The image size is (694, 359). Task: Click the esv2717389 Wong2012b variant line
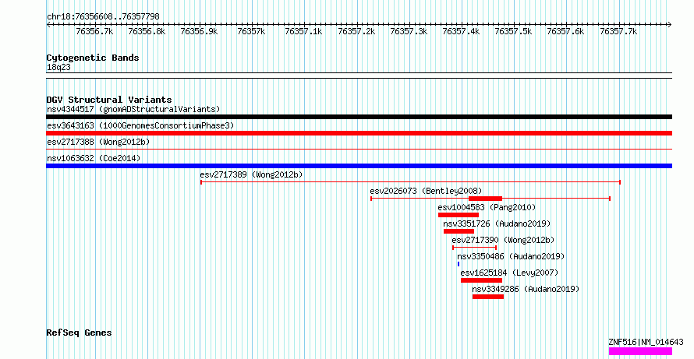click(x=410, y=182)
